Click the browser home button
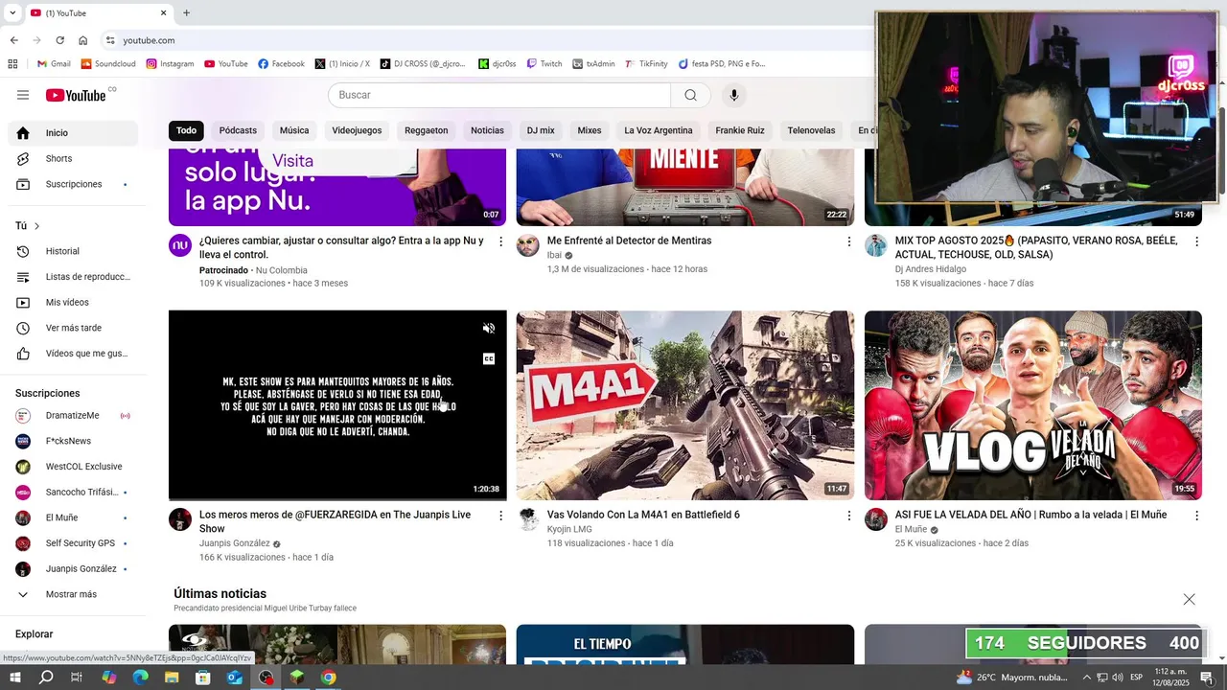This screenshot has height=690, width=1227. [x=83, y=40]
